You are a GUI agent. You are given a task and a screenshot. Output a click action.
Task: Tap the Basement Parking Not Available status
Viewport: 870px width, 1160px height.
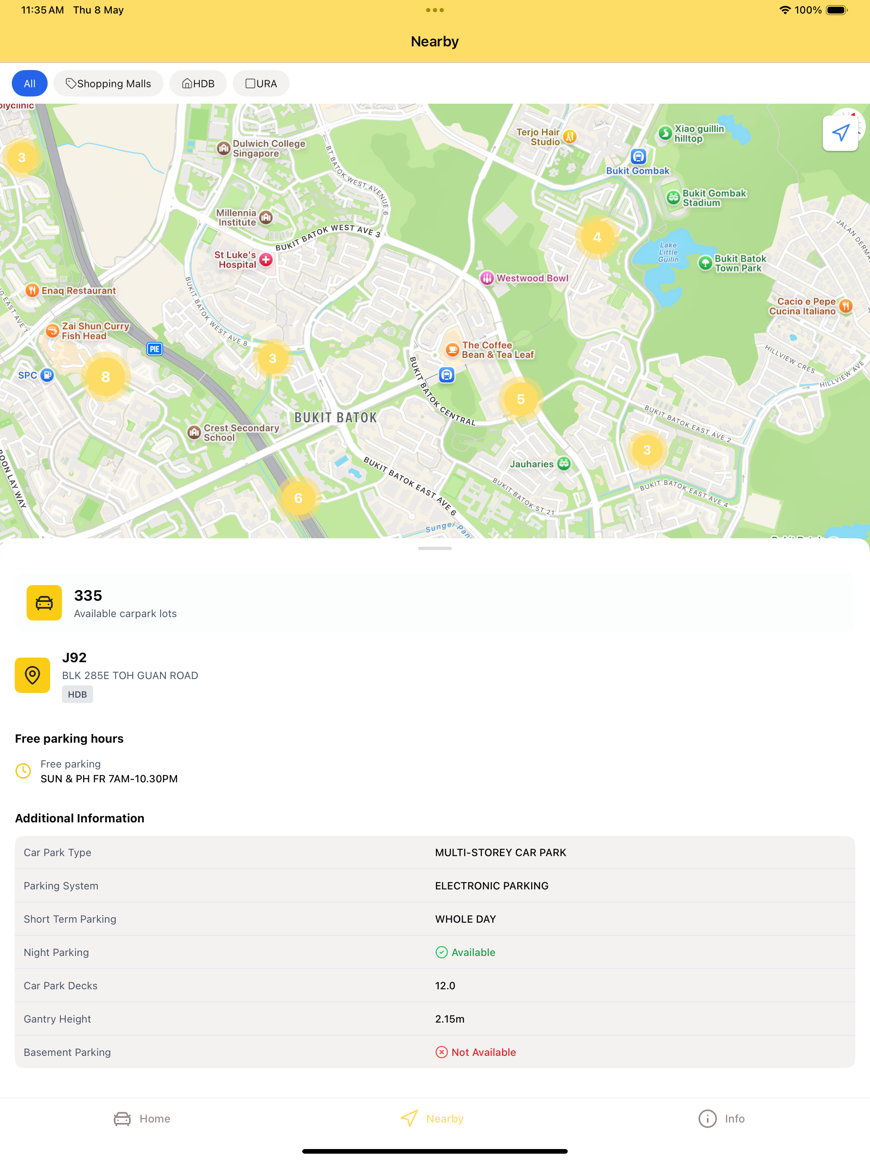[x=475, y=1053]
